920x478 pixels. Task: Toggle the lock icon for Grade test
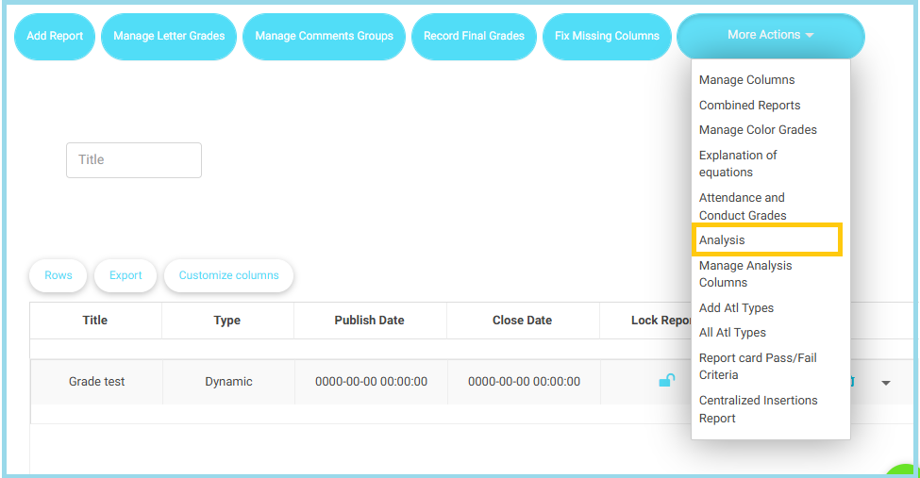[x=666, y=381]
